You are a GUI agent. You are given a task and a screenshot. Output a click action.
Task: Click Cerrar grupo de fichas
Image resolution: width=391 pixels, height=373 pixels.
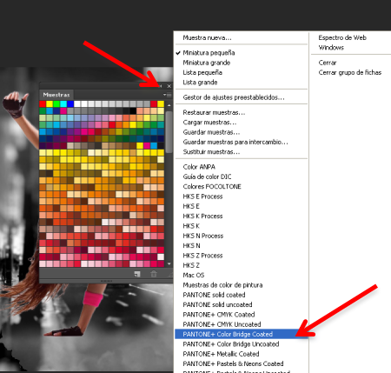click(x=350, y=72)
